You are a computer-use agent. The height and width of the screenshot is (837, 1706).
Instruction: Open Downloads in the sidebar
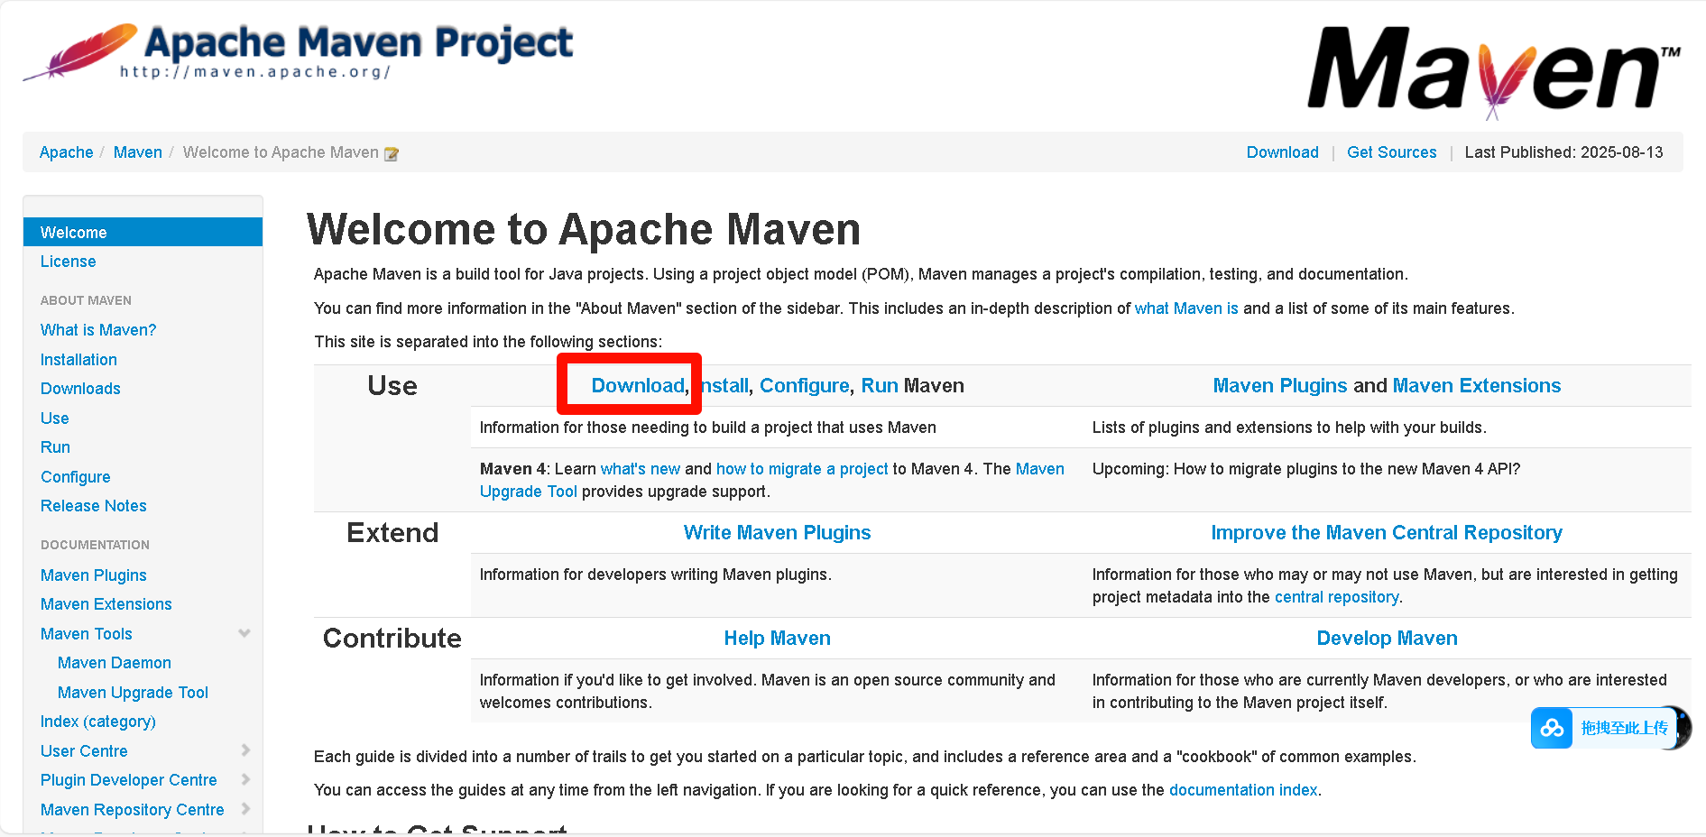pyautogui.click(x=80, y=389)
